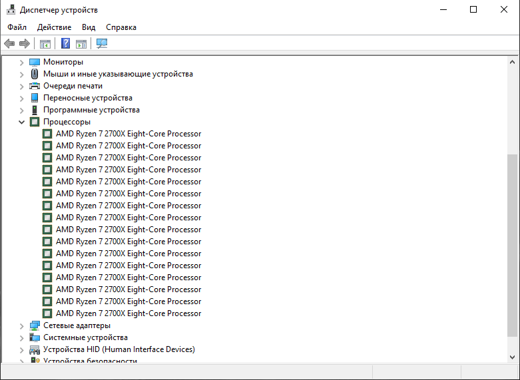Close the Диспетчер устройств window
Viewport: 520px width, 380px height.
(504, 9)
